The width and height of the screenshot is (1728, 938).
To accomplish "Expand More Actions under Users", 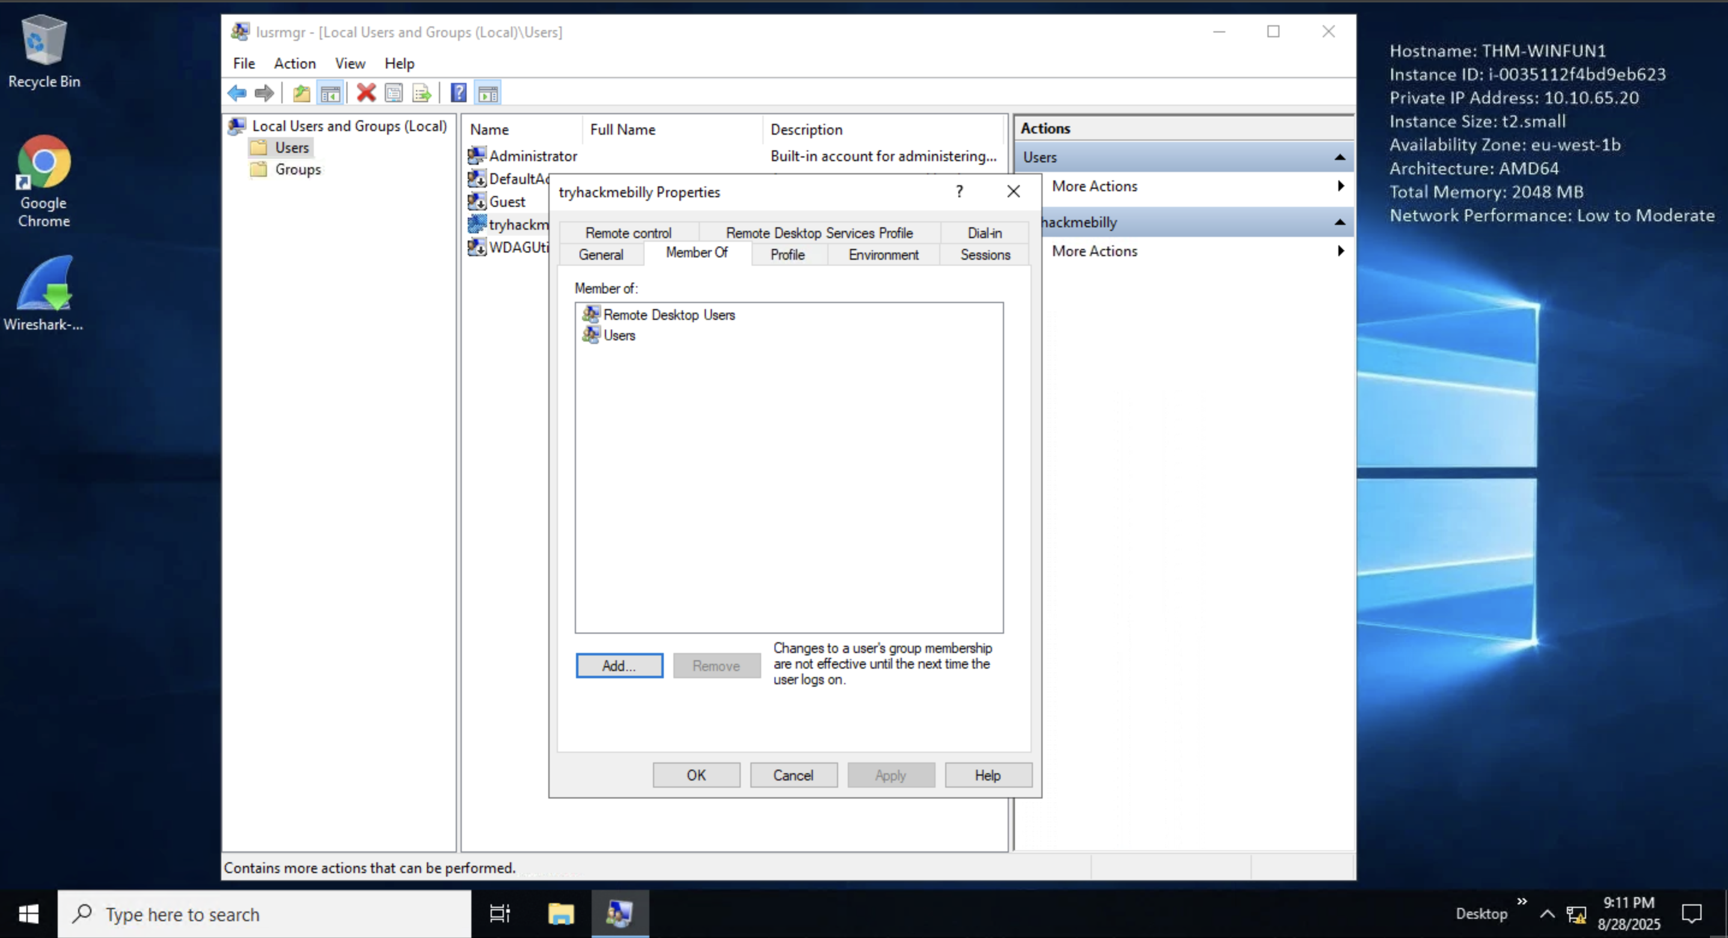I will point(1094,186).
